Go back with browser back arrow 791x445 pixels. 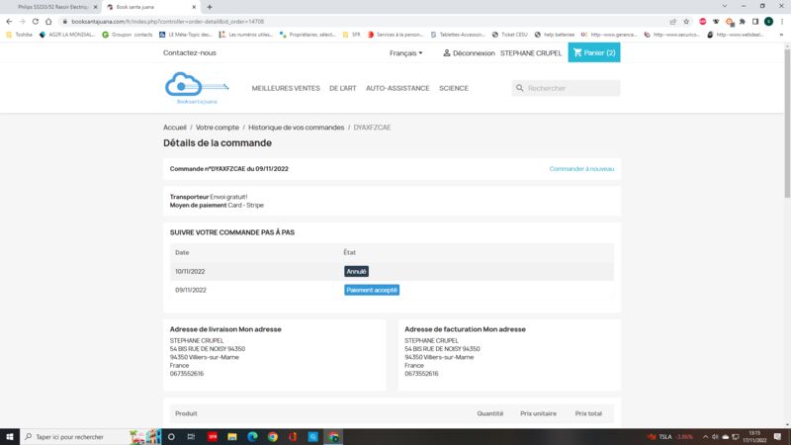click(9, 22)
